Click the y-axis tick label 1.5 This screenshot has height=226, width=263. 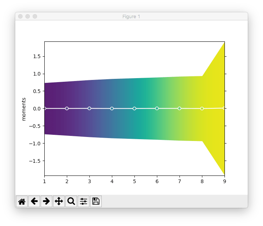pyautogui.click(x=37, y=56)
